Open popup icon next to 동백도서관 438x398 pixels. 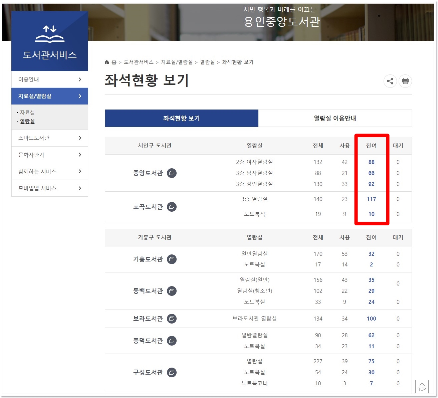172,291
